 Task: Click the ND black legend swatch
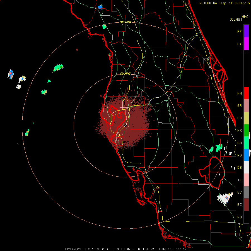point(246,217)
